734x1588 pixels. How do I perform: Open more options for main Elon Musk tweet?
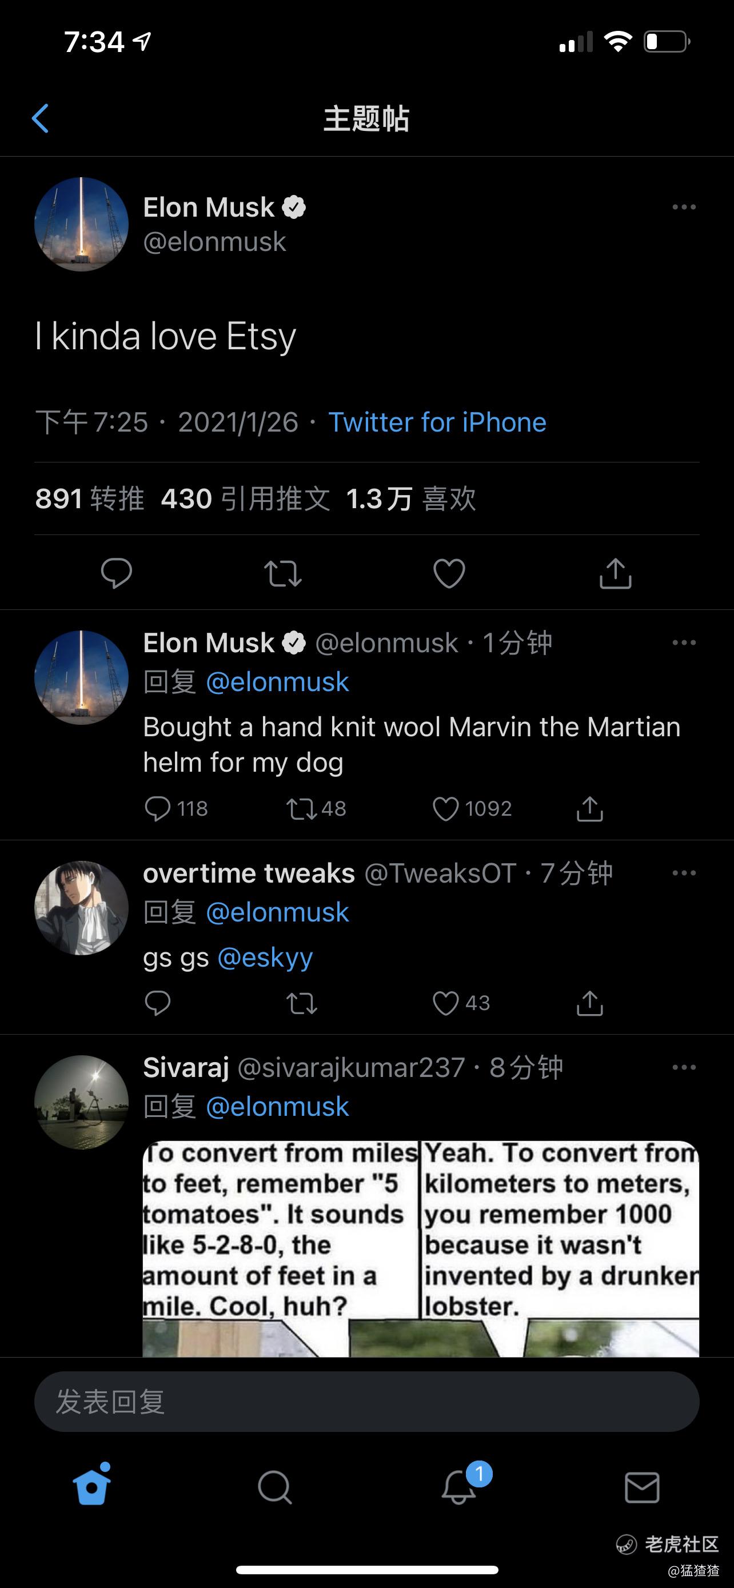pyautogui.click(x=684, y=207)
